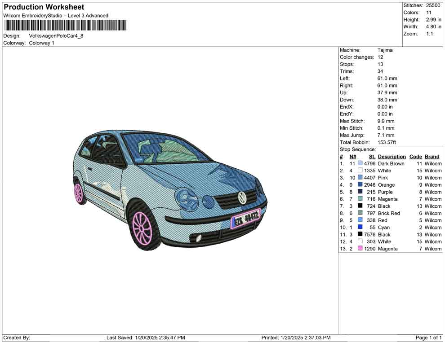Select the Dark Brown thread swatch
Screen dimensions: 445x342
point(360,163)
